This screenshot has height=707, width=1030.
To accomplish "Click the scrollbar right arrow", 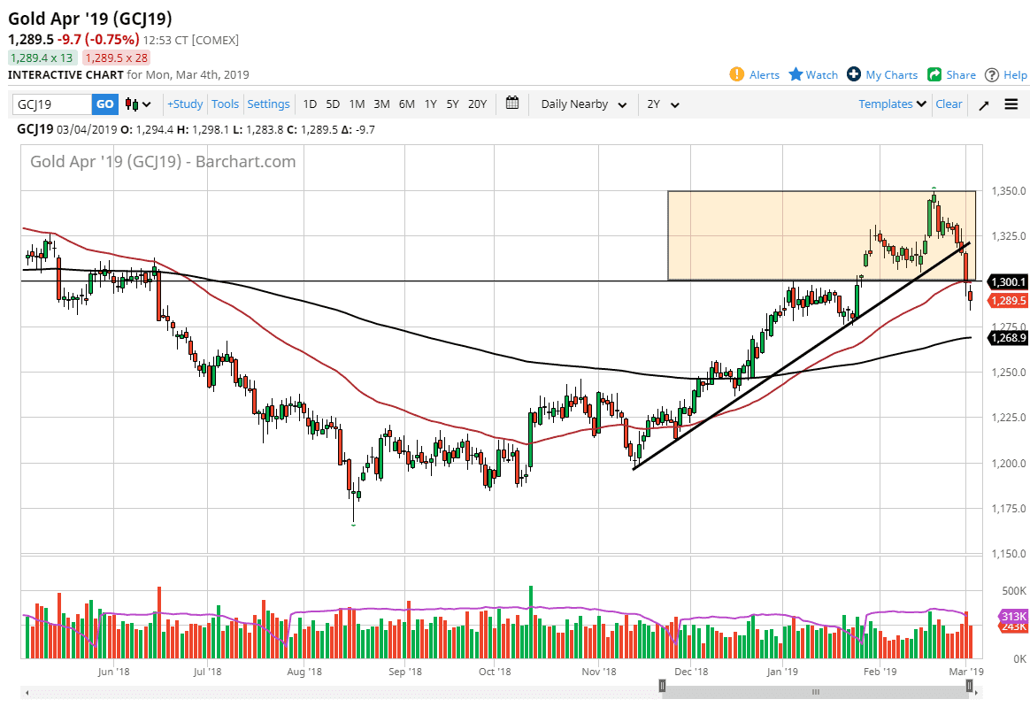I will (x=978, y=693).
